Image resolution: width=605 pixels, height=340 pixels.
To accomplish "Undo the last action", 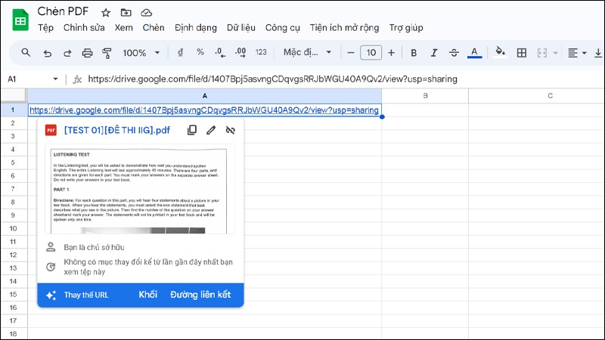I will tap(47, 53).
